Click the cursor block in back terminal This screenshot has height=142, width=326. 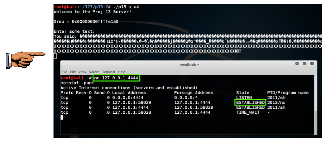pyautogui.click(x=55, y=56)
